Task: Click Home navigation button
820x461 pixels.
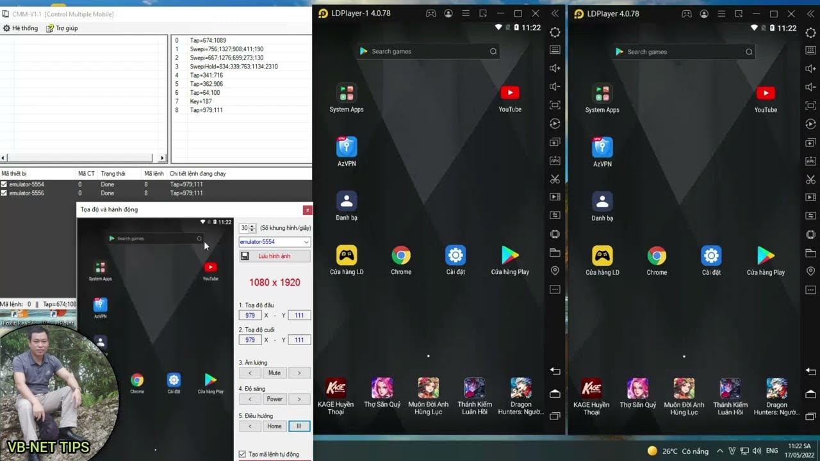Action: coord(274,426)
